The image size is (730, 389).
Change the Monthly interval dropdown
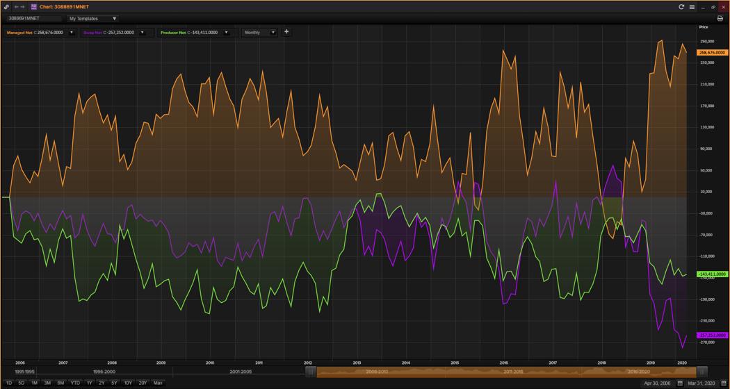(259, 33)
